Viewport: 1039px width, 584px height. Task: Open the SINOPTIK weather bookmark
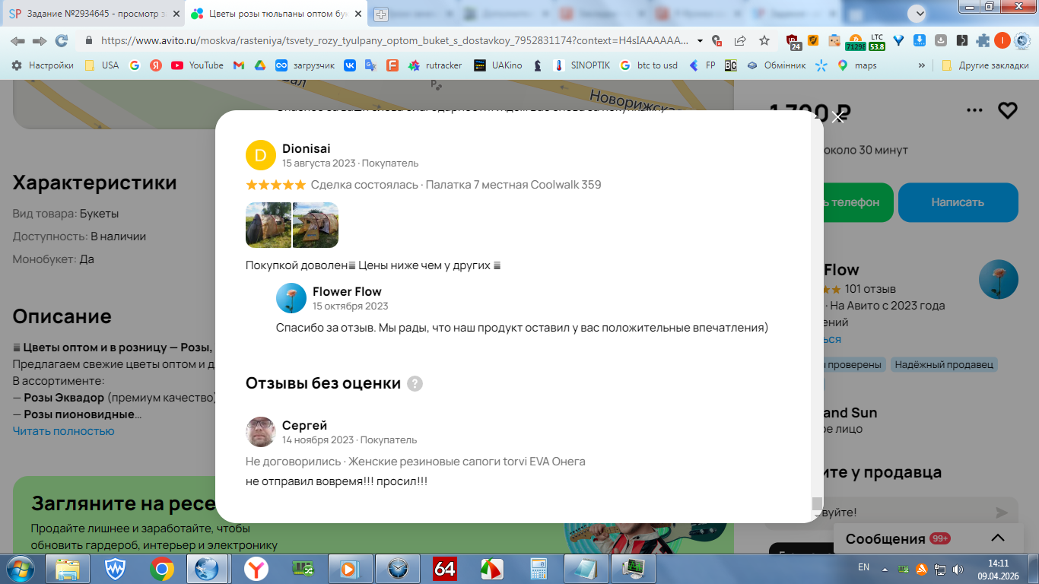click(x=582, y=65)
